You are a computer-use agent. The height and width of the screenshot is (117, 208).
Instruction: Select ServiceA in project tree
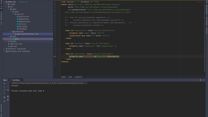[23, 27]
